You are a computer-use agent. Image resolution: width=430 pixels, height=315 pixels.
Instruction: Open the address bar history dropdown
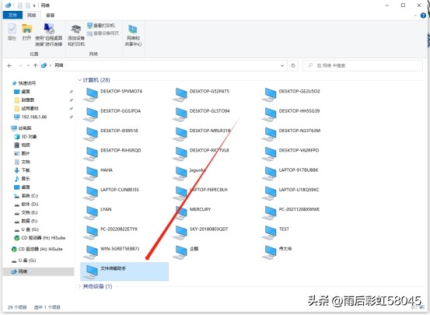point(282,65)
